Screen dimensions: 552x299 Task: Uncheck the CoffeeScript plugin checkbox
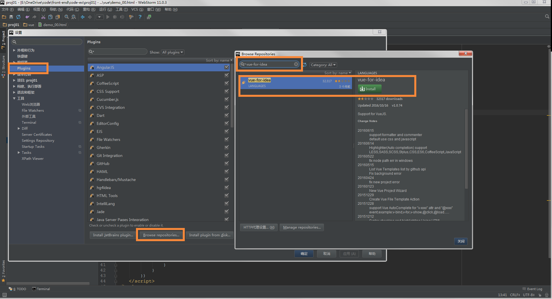227,83
